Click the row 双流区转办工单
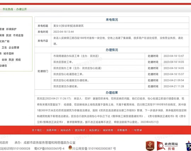 (x=98, y=68)
